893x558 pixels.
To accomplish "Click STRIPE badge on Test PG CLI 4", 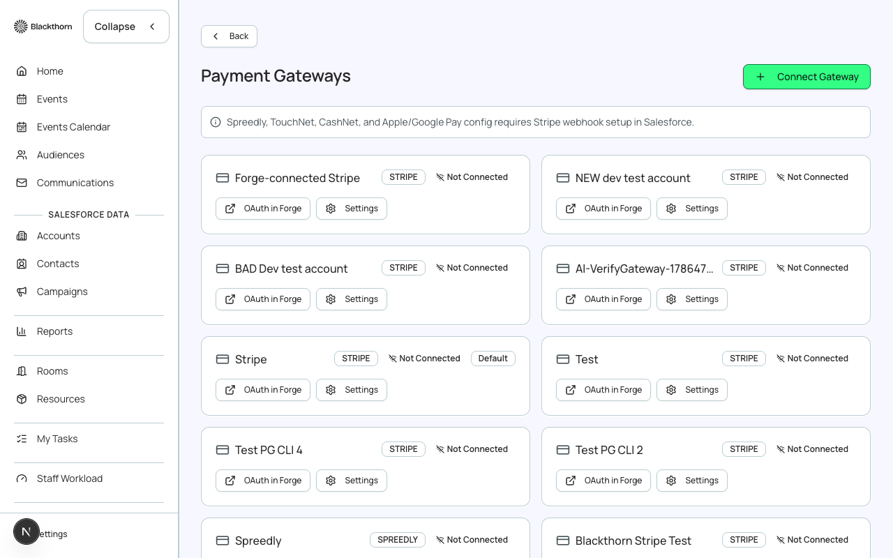I will pyautogui.click(x=403, y=449).
